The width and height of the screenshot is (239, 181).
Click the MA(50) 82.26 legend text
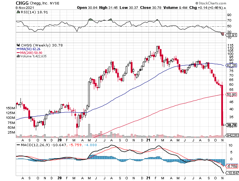coord(30,49)
